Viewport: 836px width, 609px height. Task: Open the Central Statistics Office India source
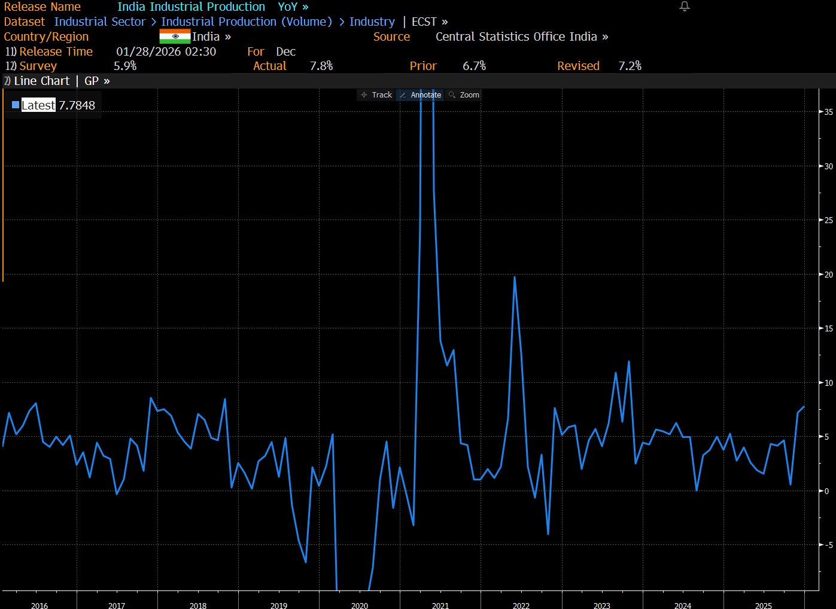tap(522, 36)
